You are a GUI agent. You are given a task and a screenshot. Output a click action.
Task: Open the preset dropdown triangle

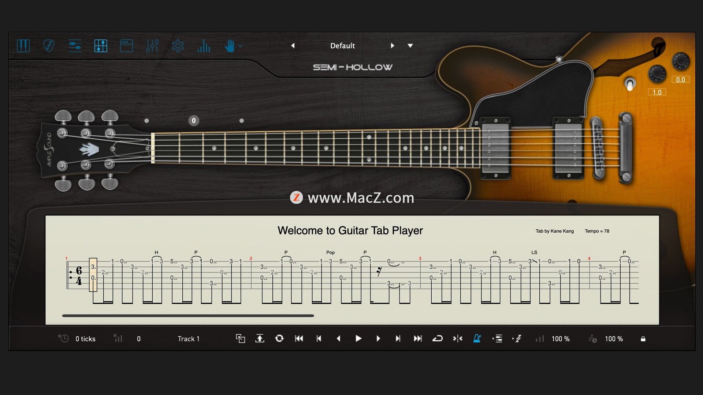tap(410, 46)
